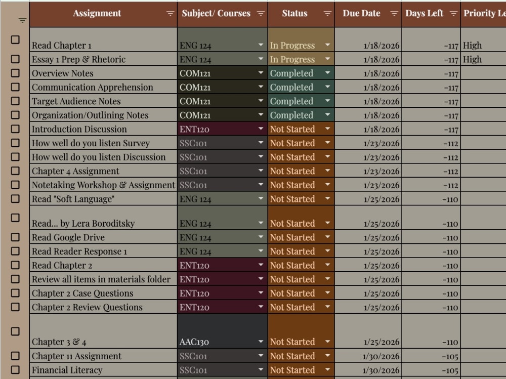Screen dimensions: 506x379
Task: Tick the Chapter 3 & 4 checkbox
Action: [15, 331]
